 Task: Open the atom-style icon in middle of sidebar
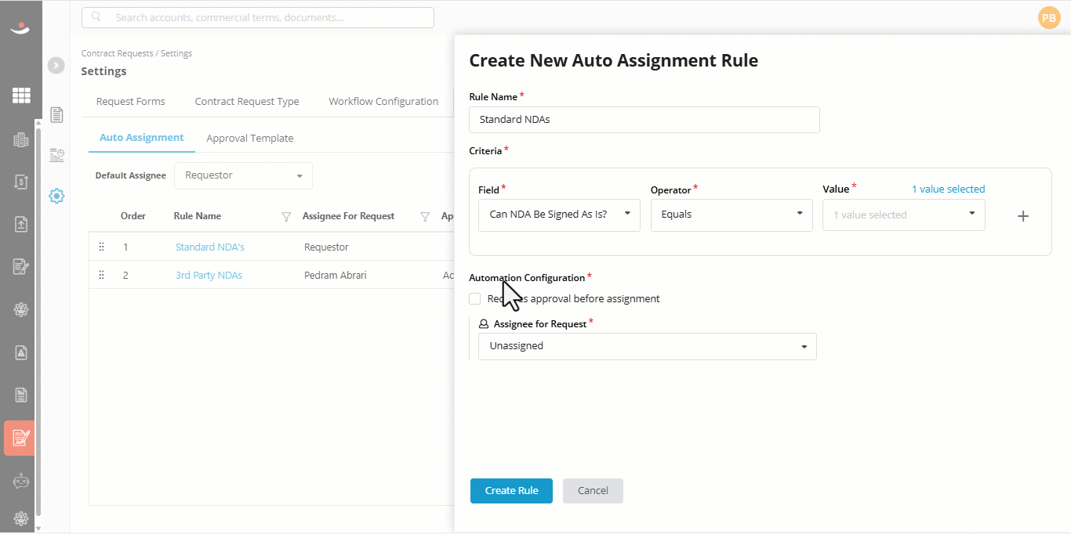pos(21,309)
